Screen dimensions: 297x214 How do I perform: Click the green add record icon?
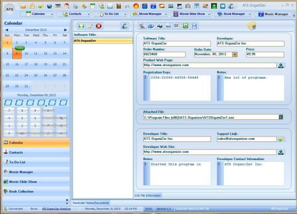click(81, 26)
